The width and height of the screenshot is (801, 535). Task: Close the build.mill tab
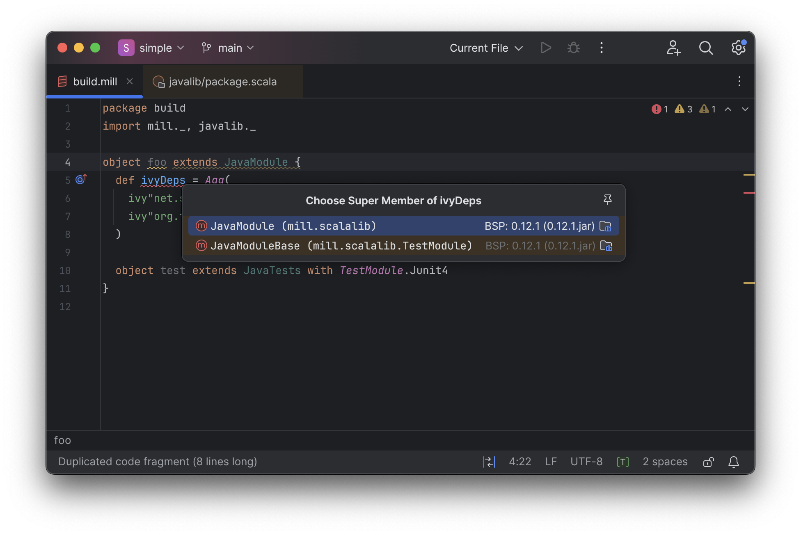click(130, 81)
